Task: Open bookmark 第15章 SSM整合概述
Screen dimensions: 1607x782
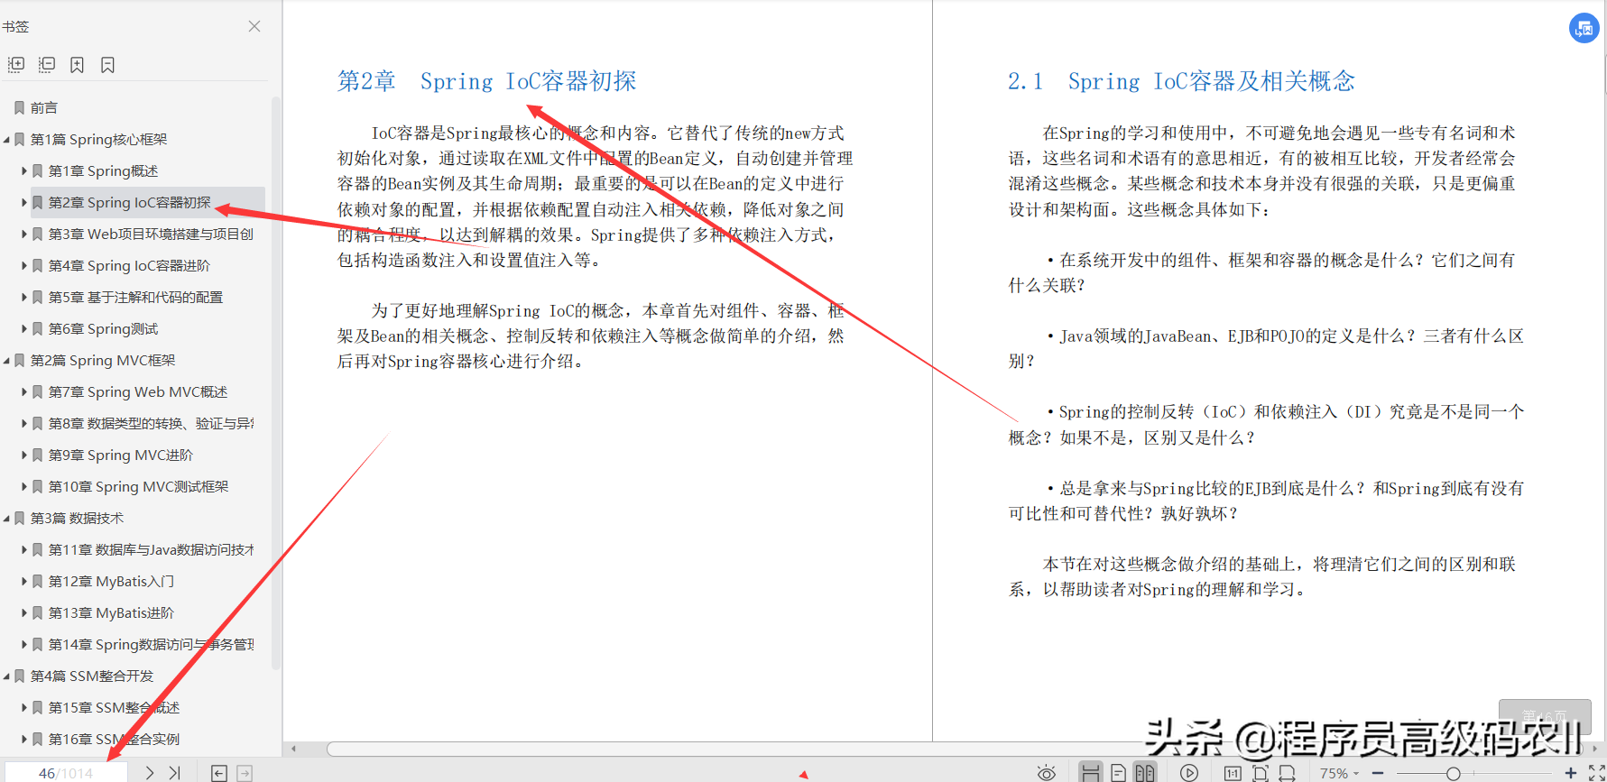Action: tap(114, 707)
